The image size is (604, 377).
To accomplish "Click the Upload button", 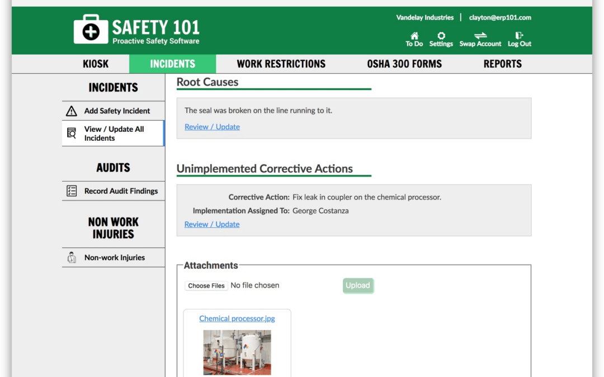I will click(x=358, y=285).
